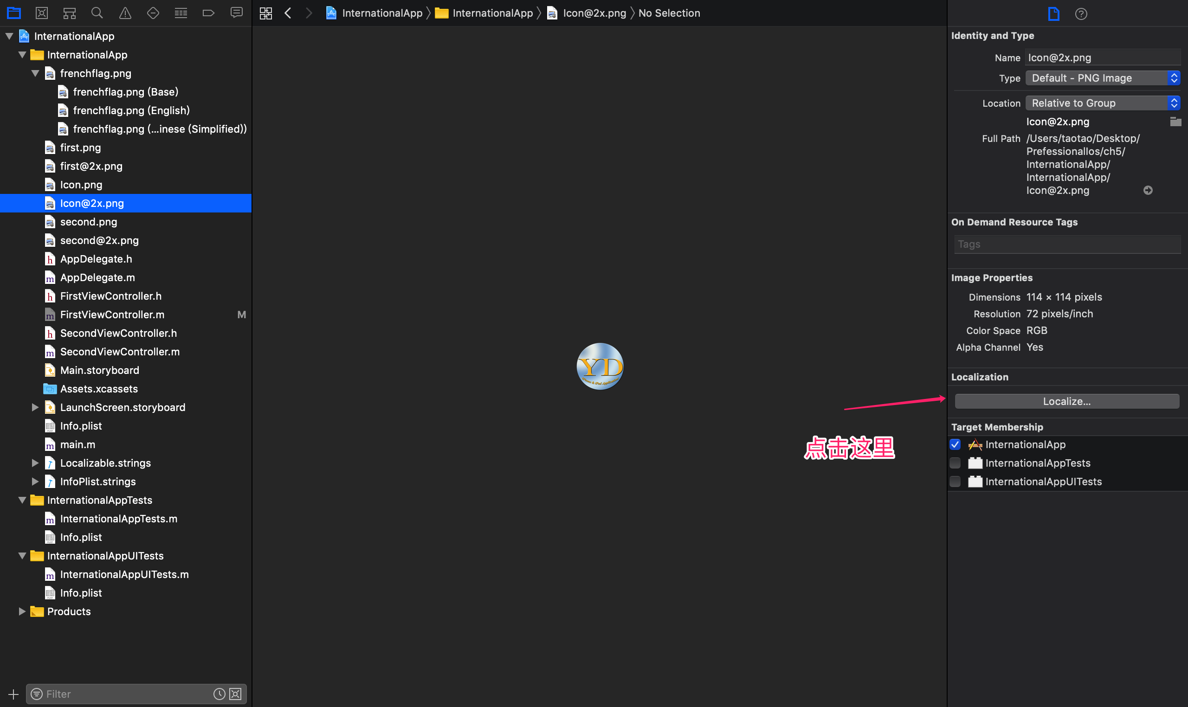1188x707 pixels.
Task: Enable InternationalAppUITests target membership
Action: 955,482
